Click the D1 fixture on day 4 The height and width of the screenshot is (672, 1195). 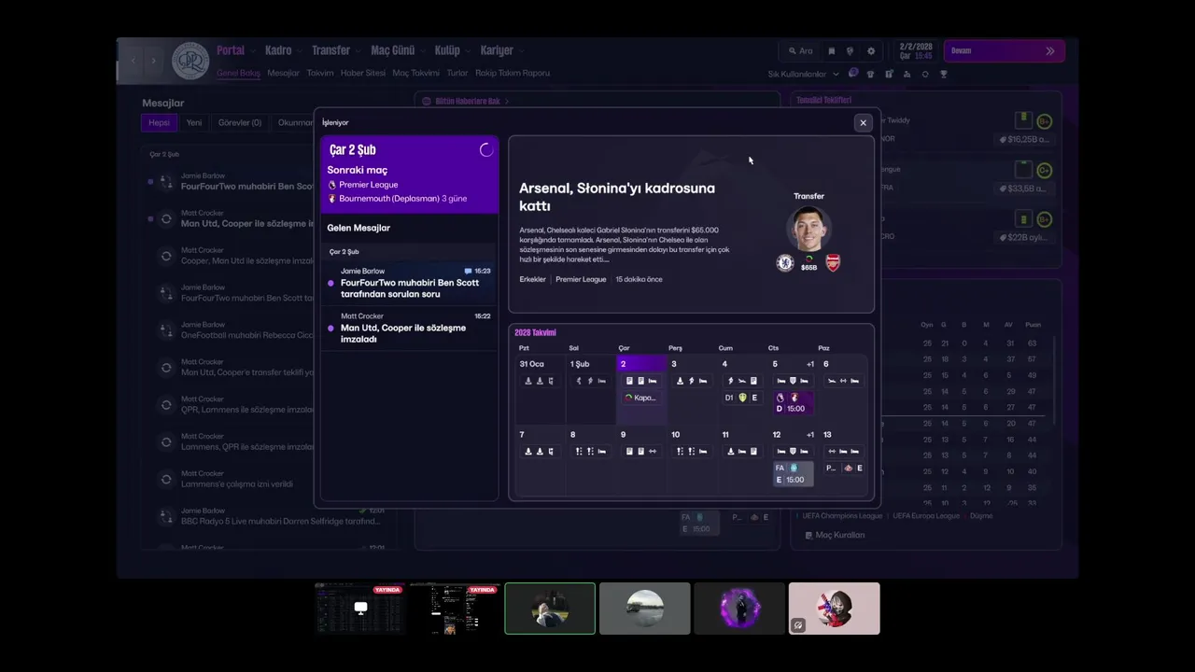click(742, 398)
